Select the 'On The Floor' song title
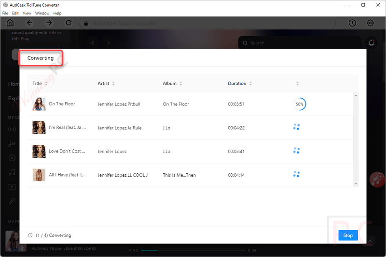Screen dimensions: 386x257 point(62,104)
